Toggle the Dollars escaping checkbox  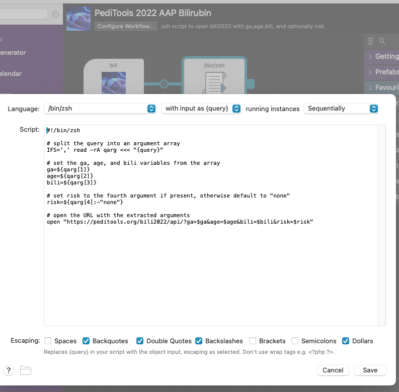[346, 341]
